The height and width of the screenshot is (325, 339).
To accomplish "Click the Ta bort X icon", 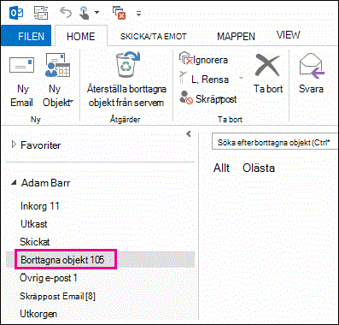I will click(267, 66).
